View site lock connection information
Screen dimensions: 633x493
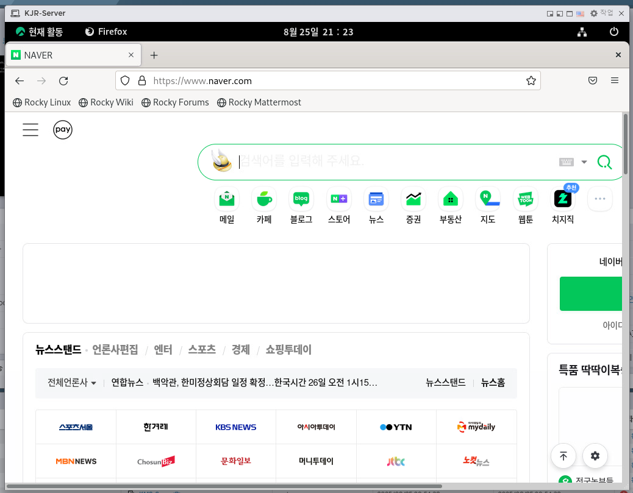[141, 80]
